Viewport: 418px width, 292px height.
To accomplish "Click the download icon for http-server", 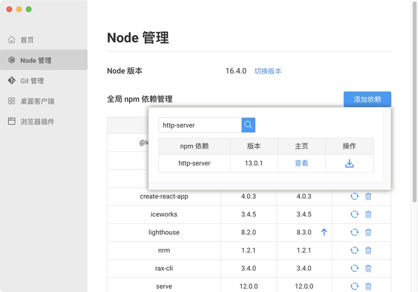I will pyautogui.click(x=349, y=163).
